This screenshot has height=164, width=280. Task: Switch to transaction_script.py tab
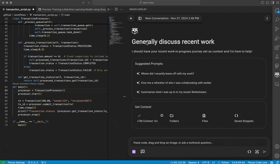click(18, 9)
